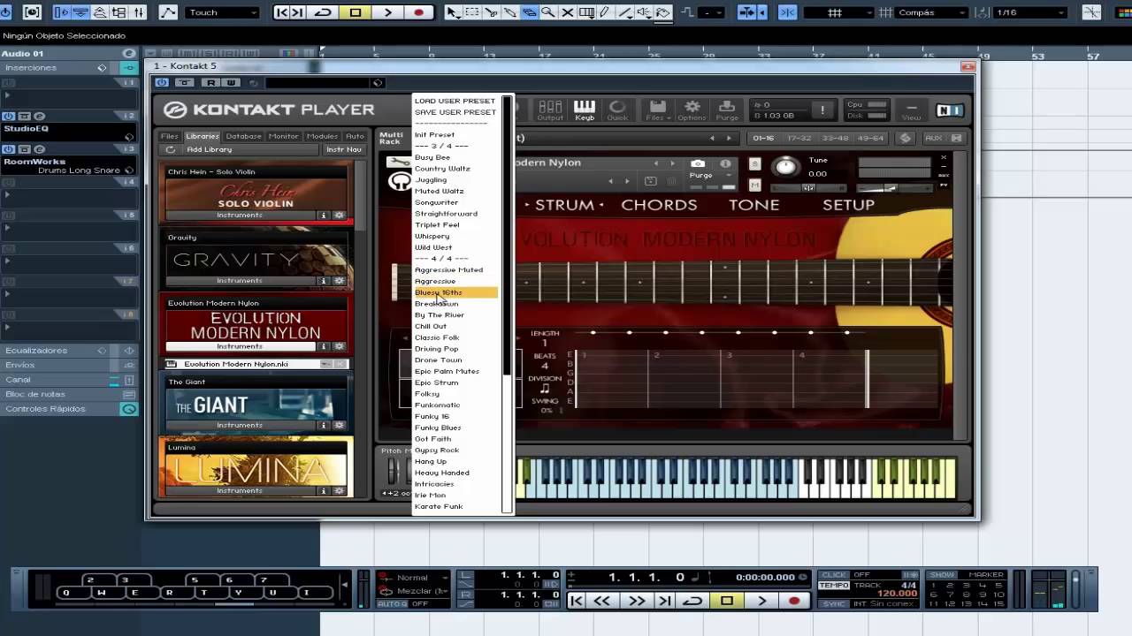Open the Compás grid type dropdown

click(x=930, y=12)
